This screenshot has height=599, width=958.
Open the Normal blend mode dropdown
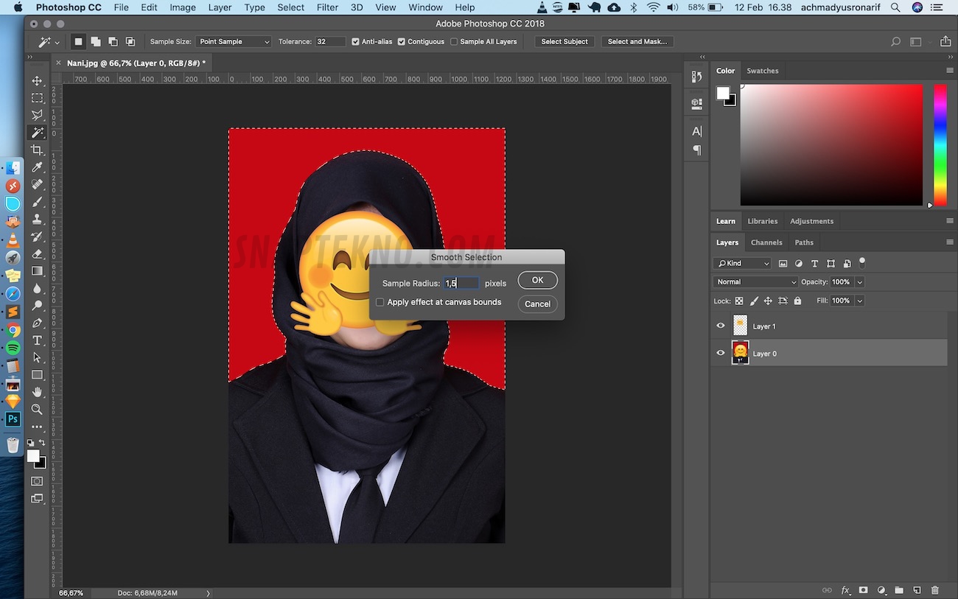click(x=756, y=282)
